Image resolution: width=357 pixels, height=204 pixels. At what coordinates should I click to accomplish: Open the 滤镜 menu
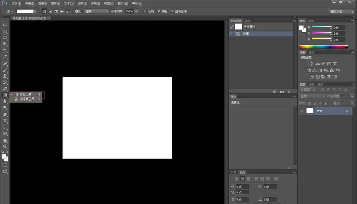point(95,4)
